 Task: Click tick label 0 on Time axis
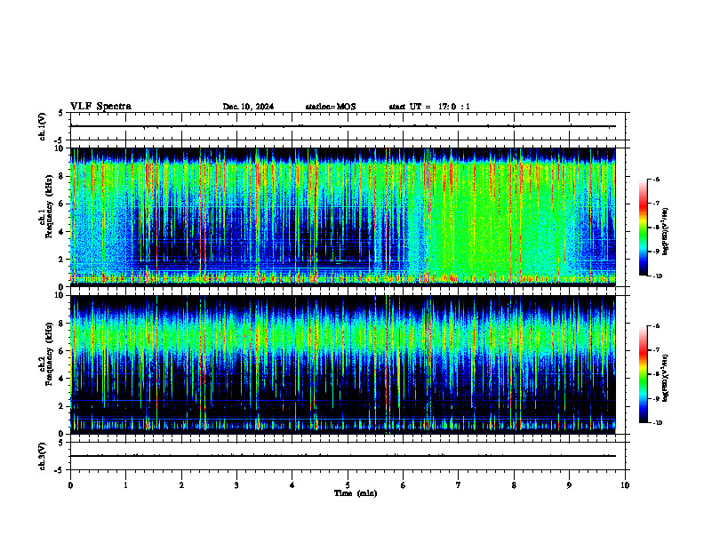(x=70, y=485)
